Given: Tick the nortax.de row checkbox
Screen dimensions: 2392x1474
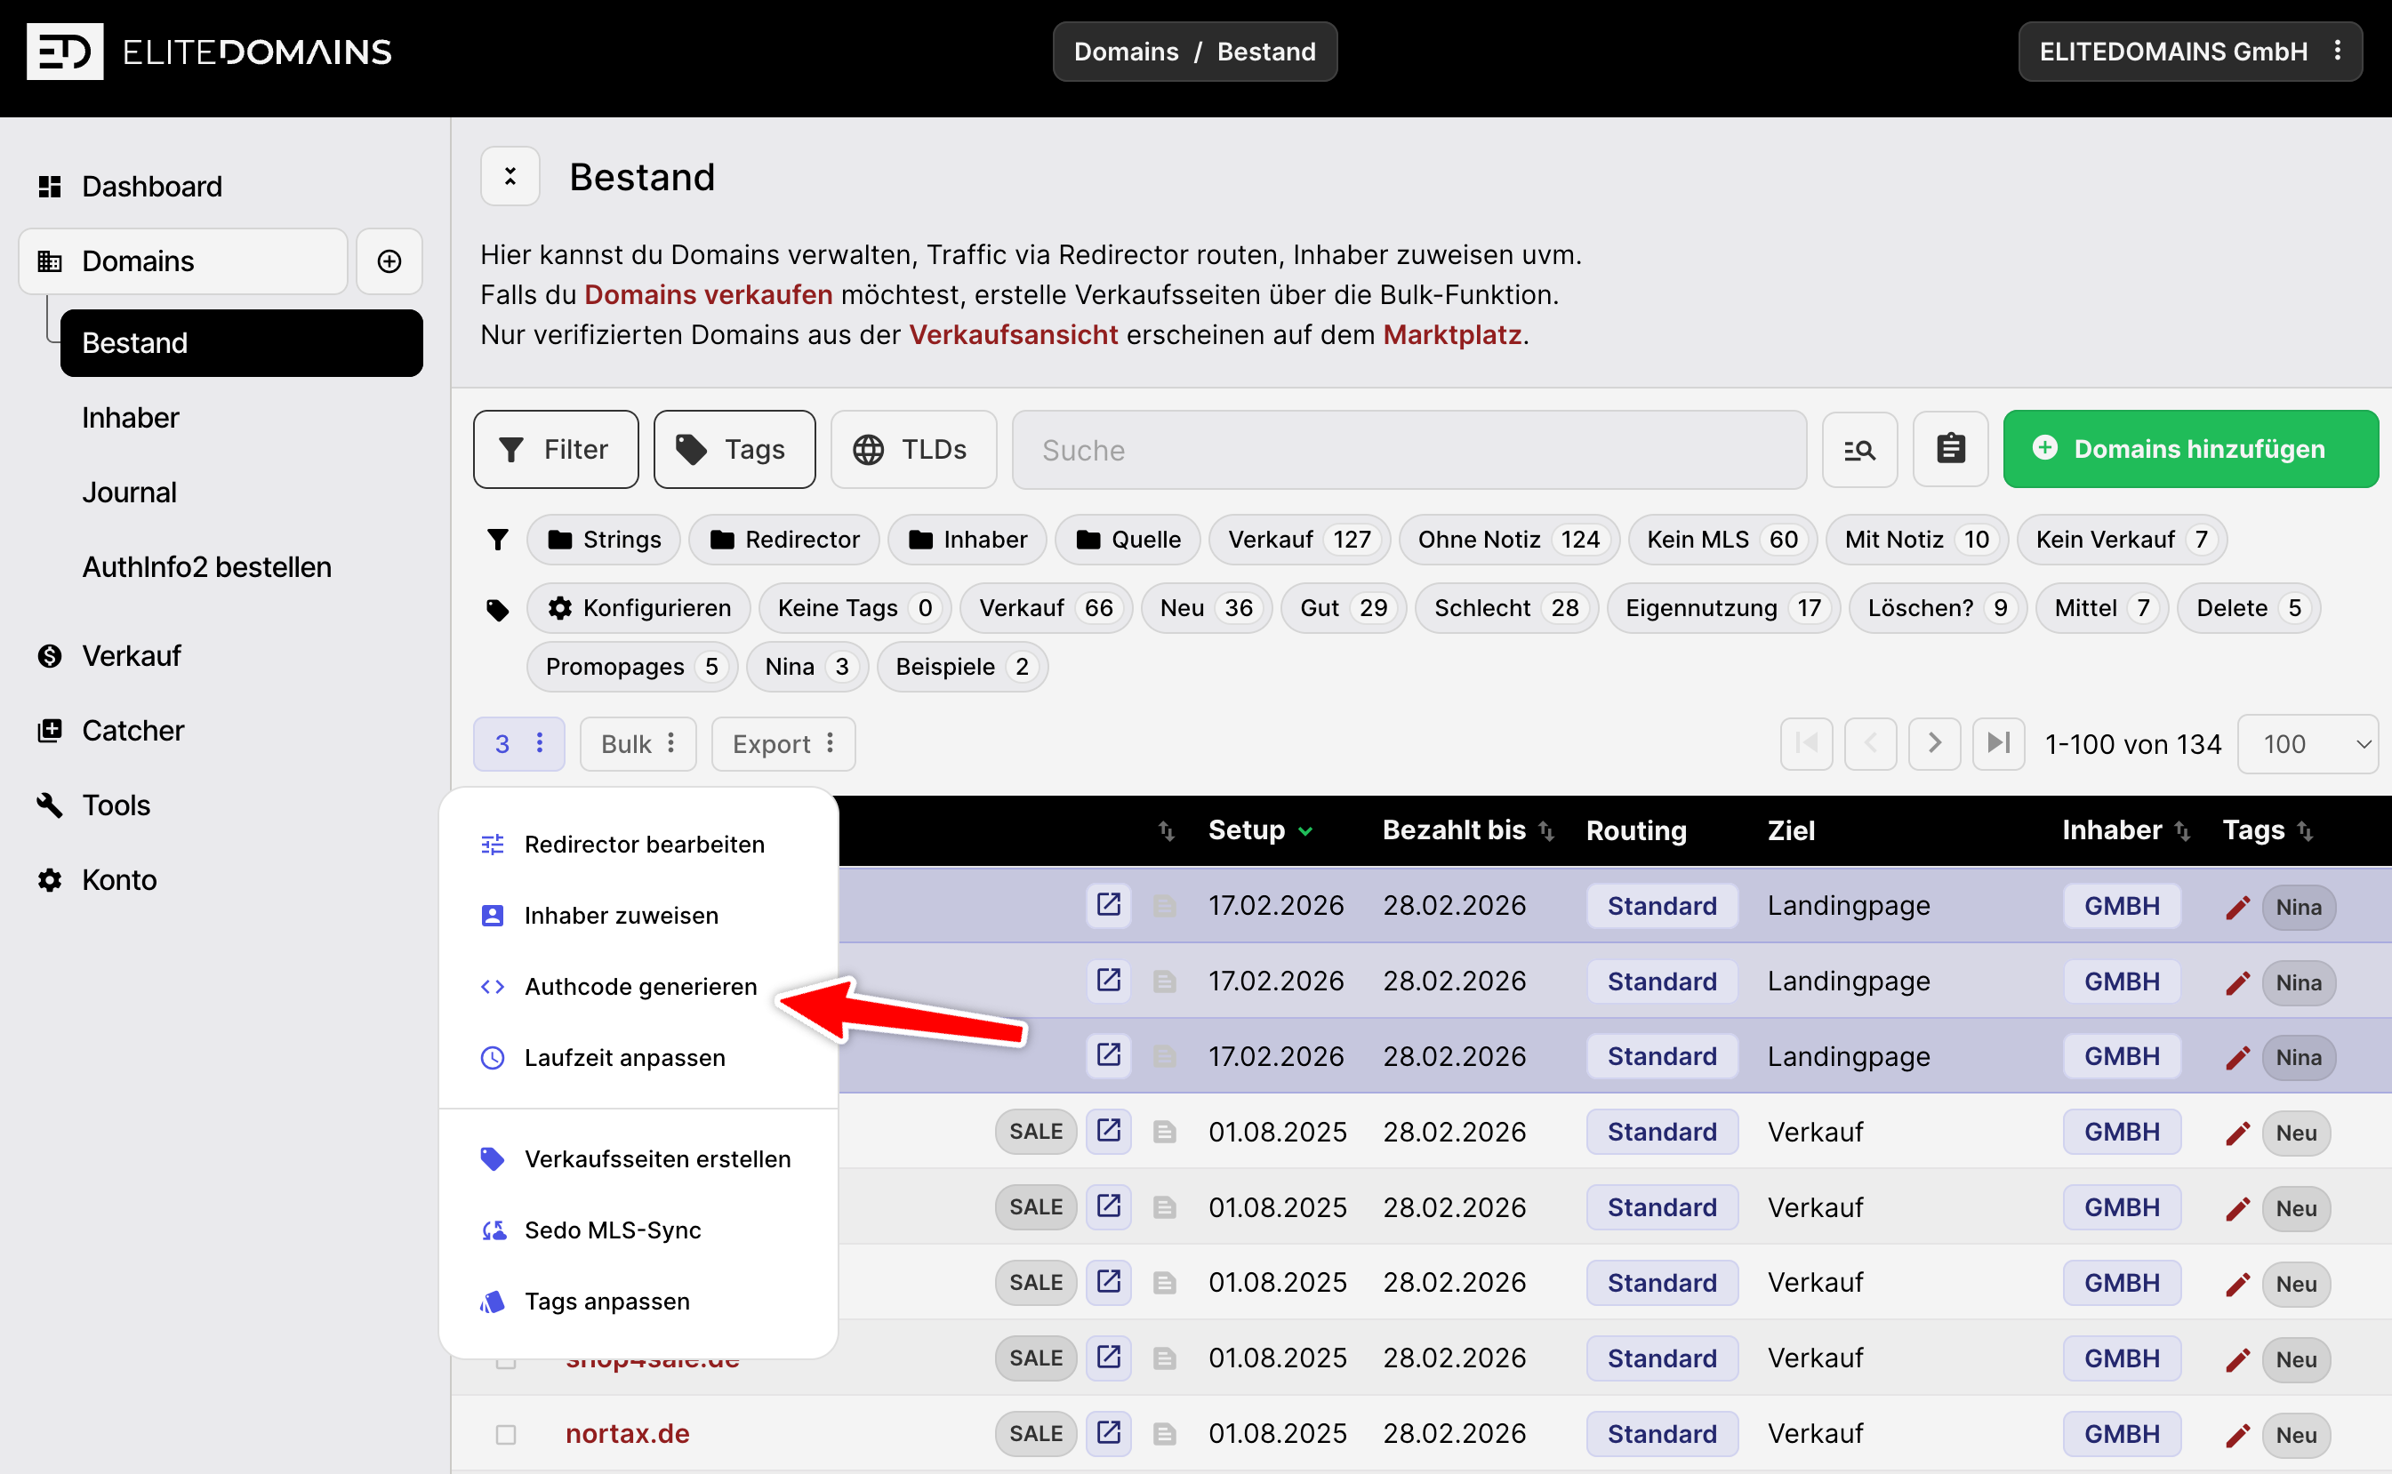Looking at the screenshot, I should pos(506,1434).
